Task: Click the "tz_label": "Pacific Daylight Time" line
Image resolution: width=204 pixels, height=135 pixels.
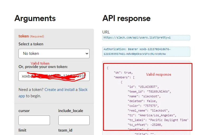Action: coord(158,120)
